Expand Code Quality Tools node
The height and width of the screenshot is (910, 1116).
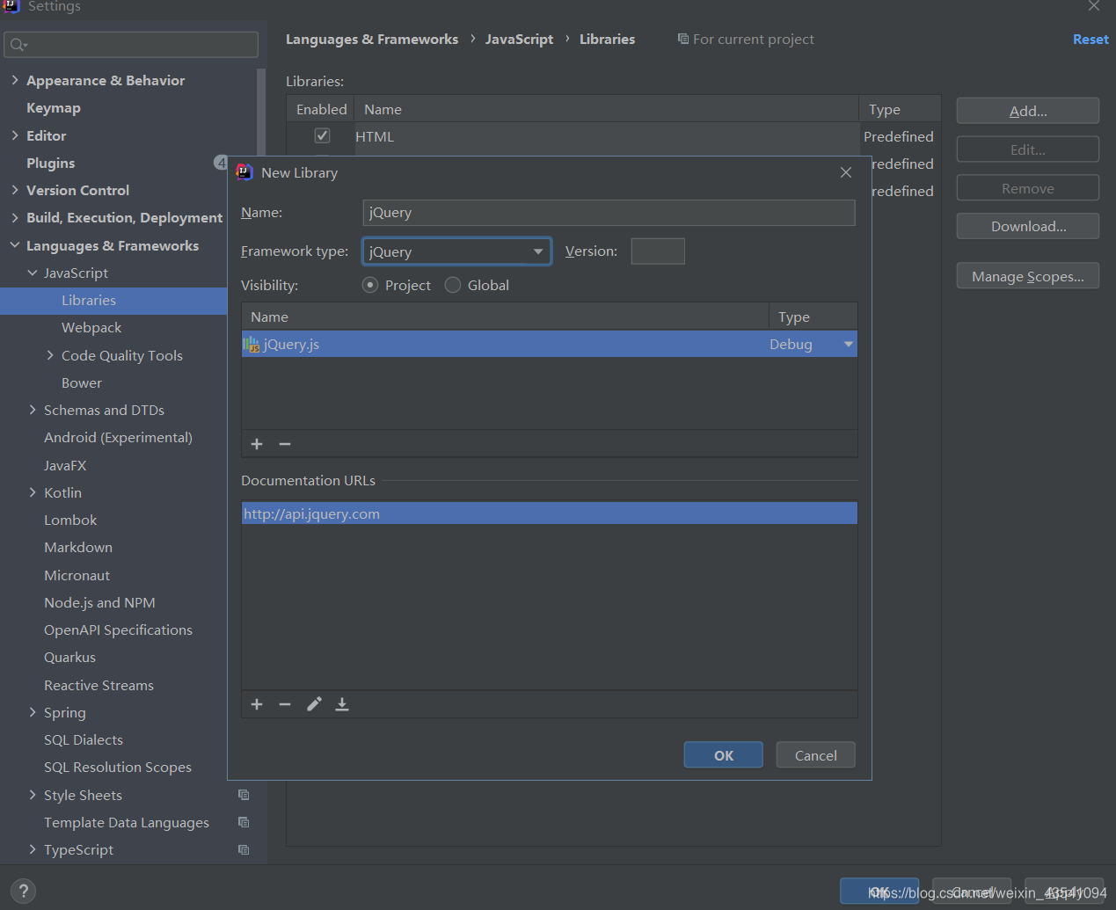50,355
